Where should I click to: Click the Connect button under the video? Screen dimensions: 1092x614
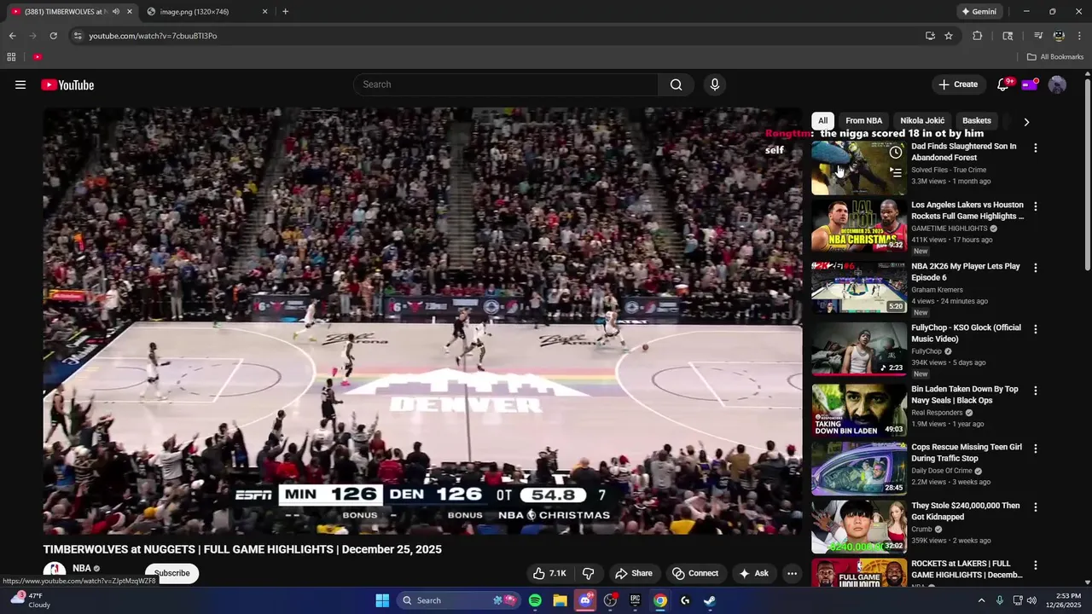pos(694,573)
